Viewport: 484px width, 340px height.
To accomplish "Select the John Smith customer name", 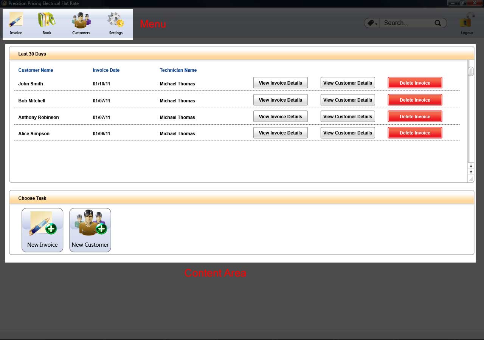I will [x=31, y=84].
